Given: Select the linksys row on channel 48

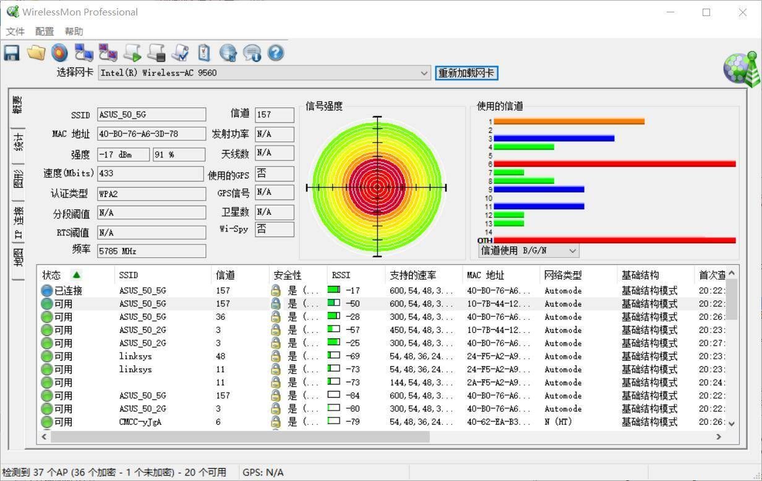Looking at the screenshot, I should click(382, 356).
